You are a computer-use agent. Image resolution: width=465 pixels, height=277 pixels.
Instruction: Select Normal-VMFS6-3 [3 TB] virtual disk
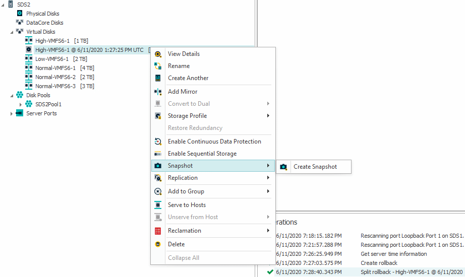click(x=65, y=86)
